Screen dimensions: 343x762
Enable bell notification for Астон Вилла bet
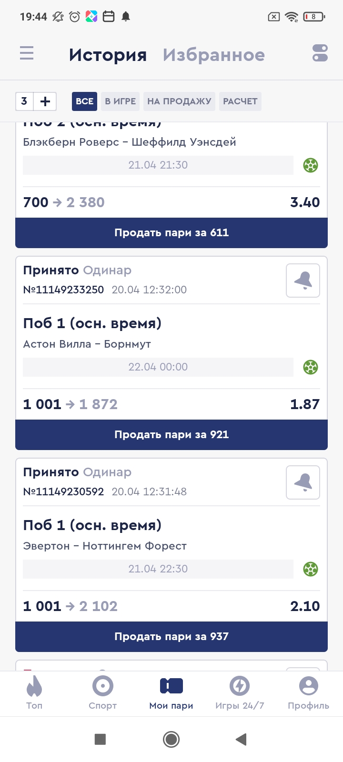(x=303, y=281)
